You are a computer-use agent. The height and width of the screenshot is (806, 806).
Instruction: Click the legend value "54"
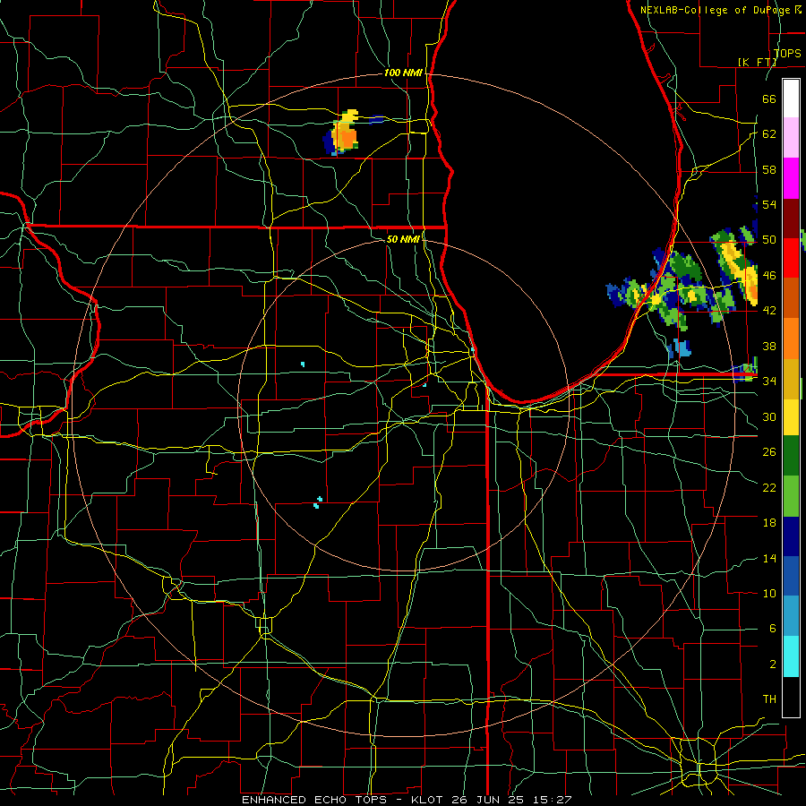point(769,204)
